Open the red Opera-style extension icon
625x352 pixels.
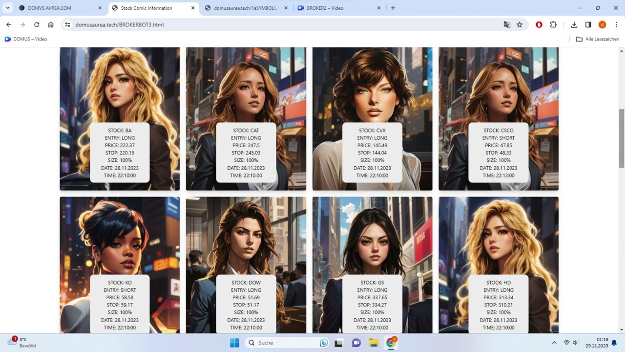(539, 24)
